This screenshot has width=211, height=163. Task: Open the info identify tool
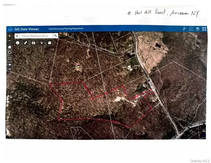pyautogui.click(x=18, y=43)
